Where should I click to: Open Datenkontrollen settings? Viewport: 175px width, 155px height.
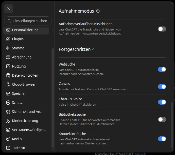point(26,75)
